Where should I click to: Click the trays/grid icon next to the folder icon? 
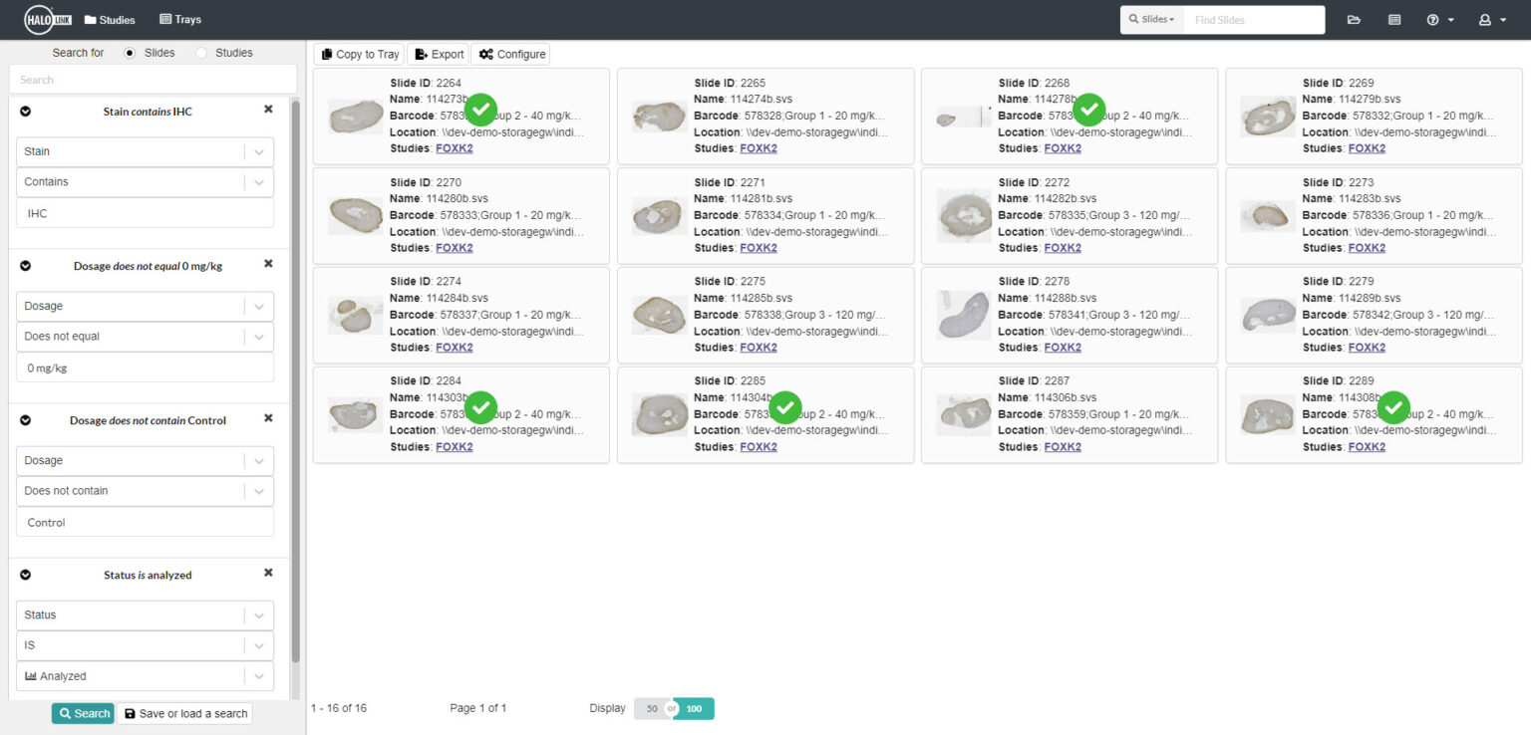click(1393, 19)
